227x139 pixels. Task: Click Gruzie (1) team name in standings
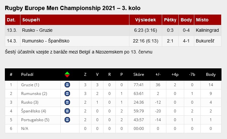point(30,85)
